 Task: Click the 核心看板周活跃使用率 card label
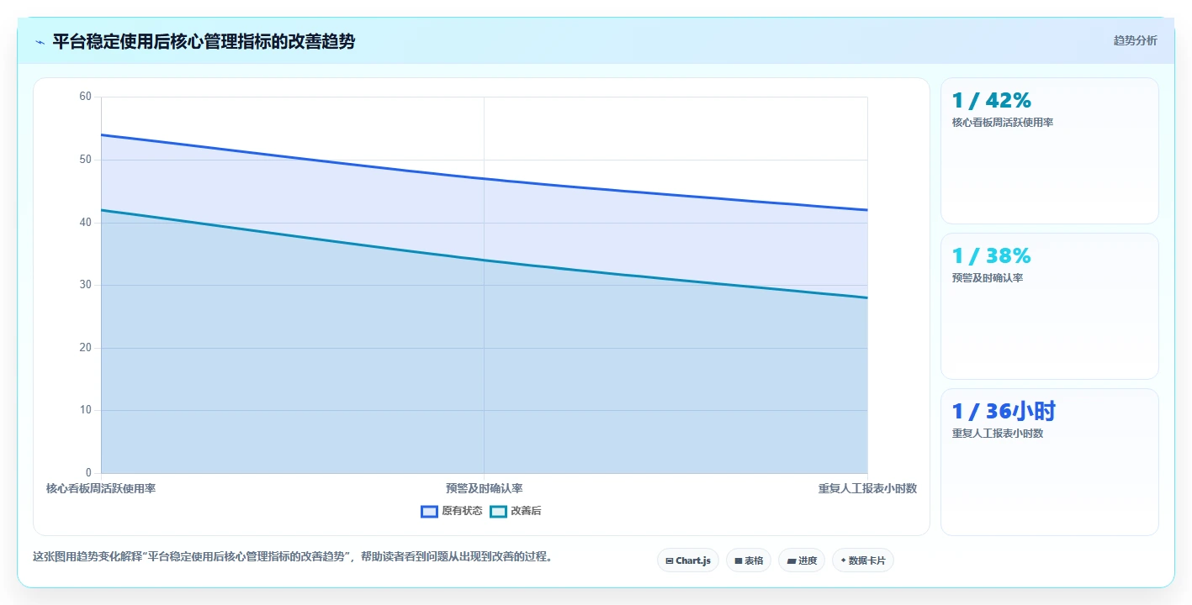1003,123
